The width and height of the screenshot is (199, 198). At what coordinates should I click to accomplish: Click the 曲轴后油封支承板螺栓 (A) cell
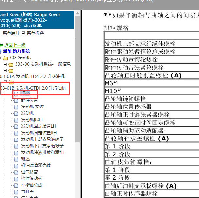coord(151,186)
